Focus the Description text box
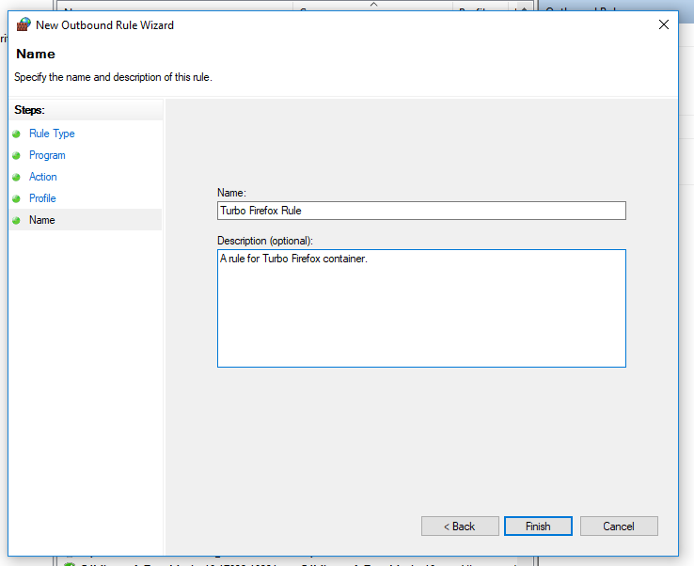Image resolution: width=694 pixels, height=566 pixels. pos(420,307)
